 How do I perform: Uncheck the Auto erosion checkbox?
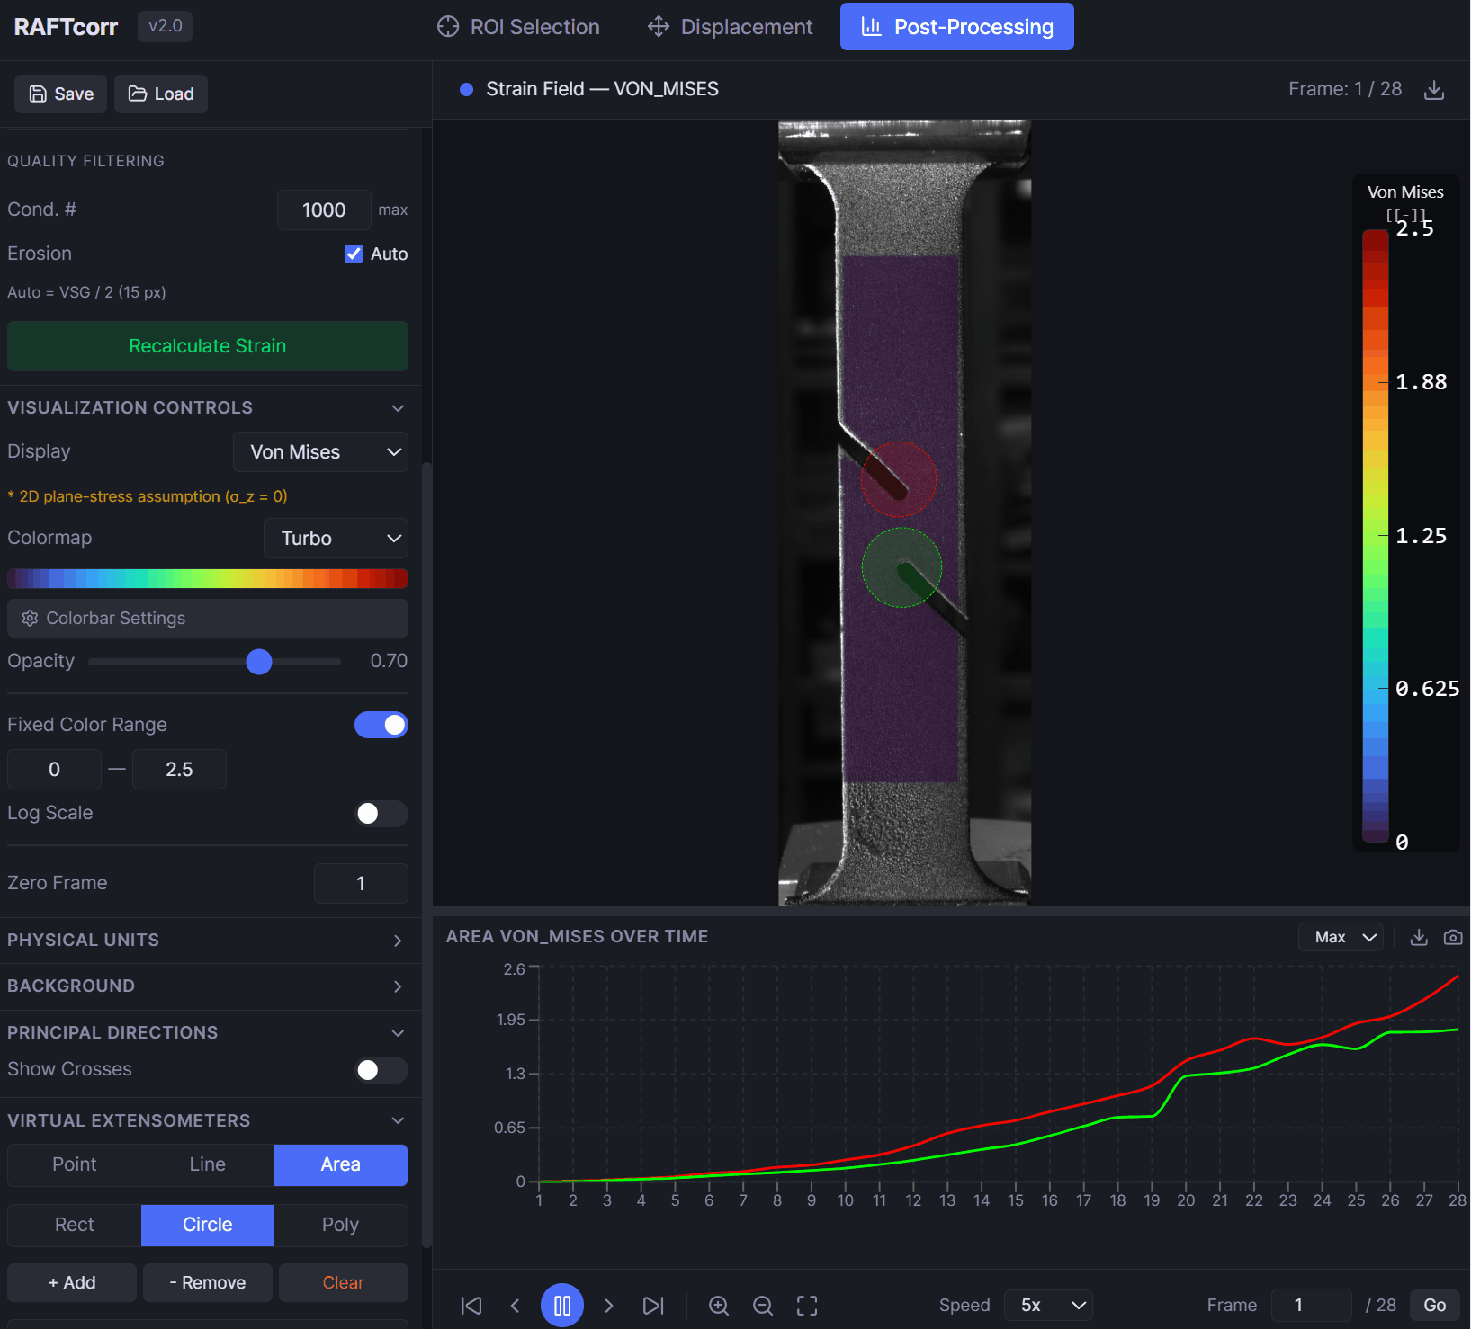[354, 254]
